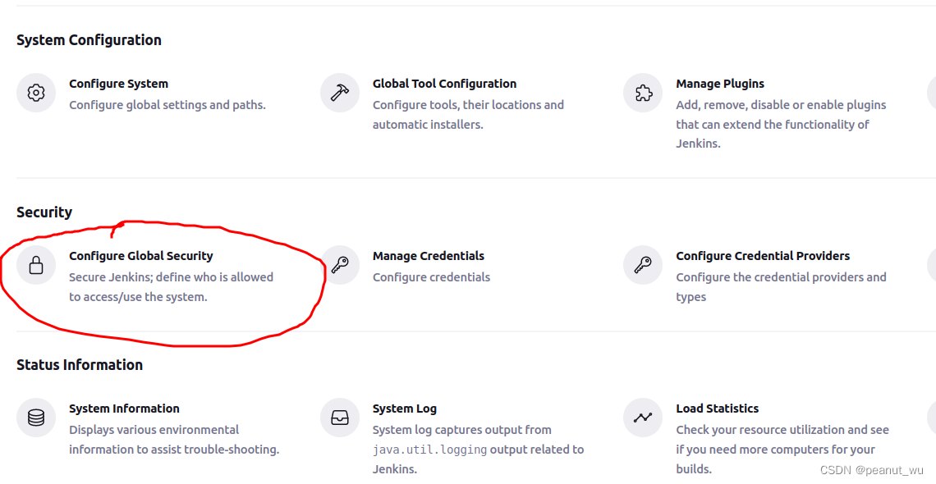Click the gear icon beside Configure System
This screenshot has width=936, height=484.
point(36,93)
